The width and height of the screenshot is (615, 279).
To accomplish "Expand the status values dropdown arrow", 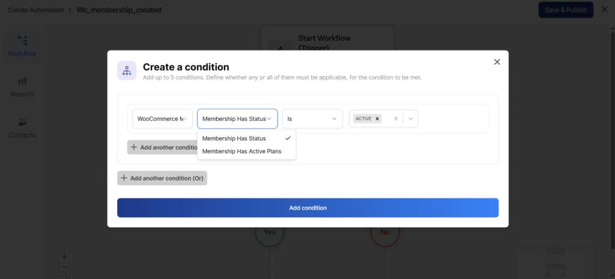I will point(411,118).
